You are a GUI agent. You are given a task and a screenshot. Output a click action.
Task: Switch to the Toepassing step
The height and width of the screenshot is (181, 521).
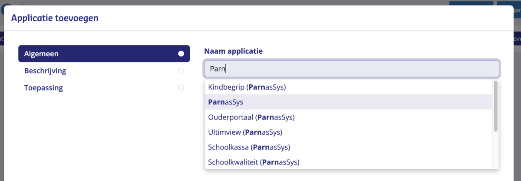point(104,87)
